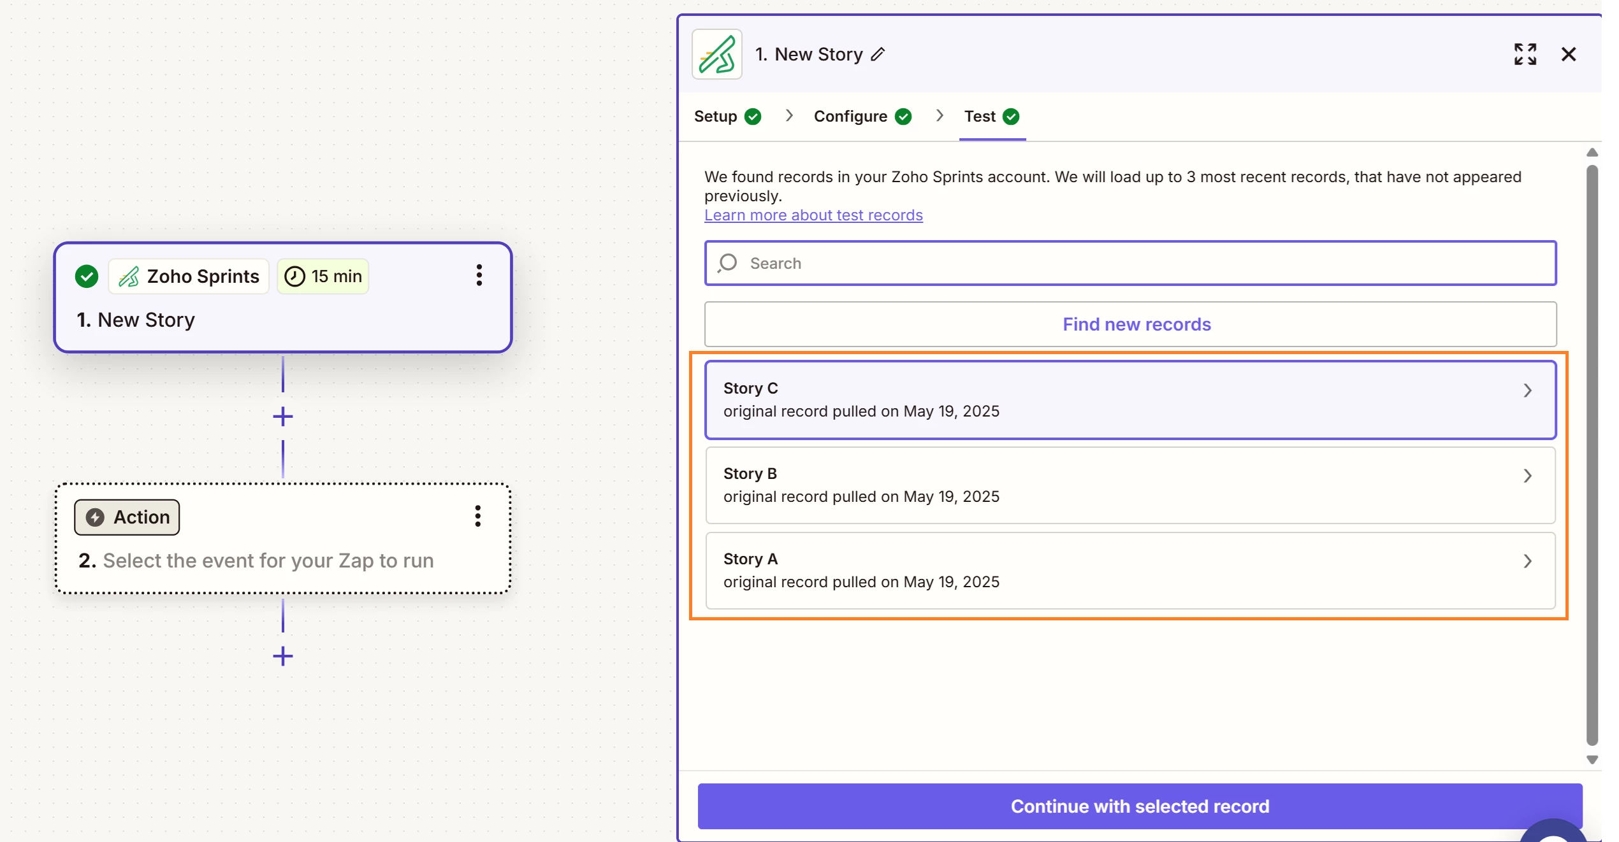Expand the Story C record details
Screen dimensions: 1619x842
click(x=1527, y=390)
